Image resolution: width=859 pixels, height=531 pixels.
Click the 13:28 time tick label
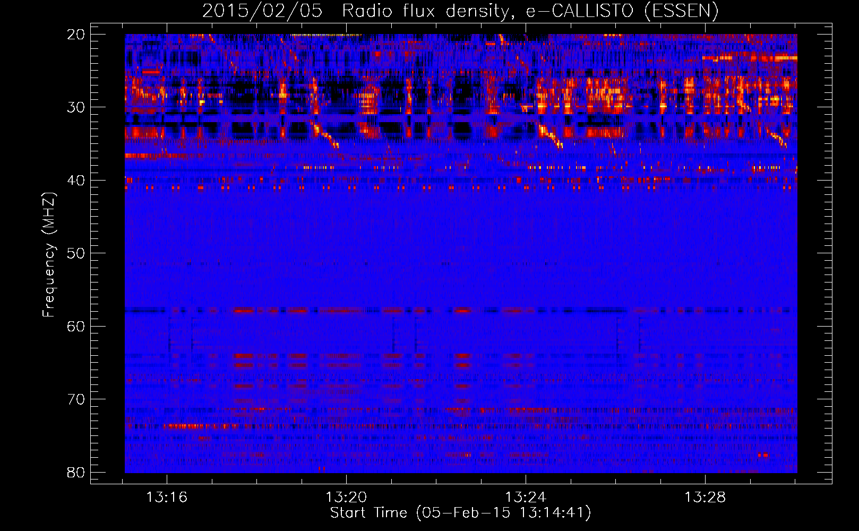(x=705, y=498)
